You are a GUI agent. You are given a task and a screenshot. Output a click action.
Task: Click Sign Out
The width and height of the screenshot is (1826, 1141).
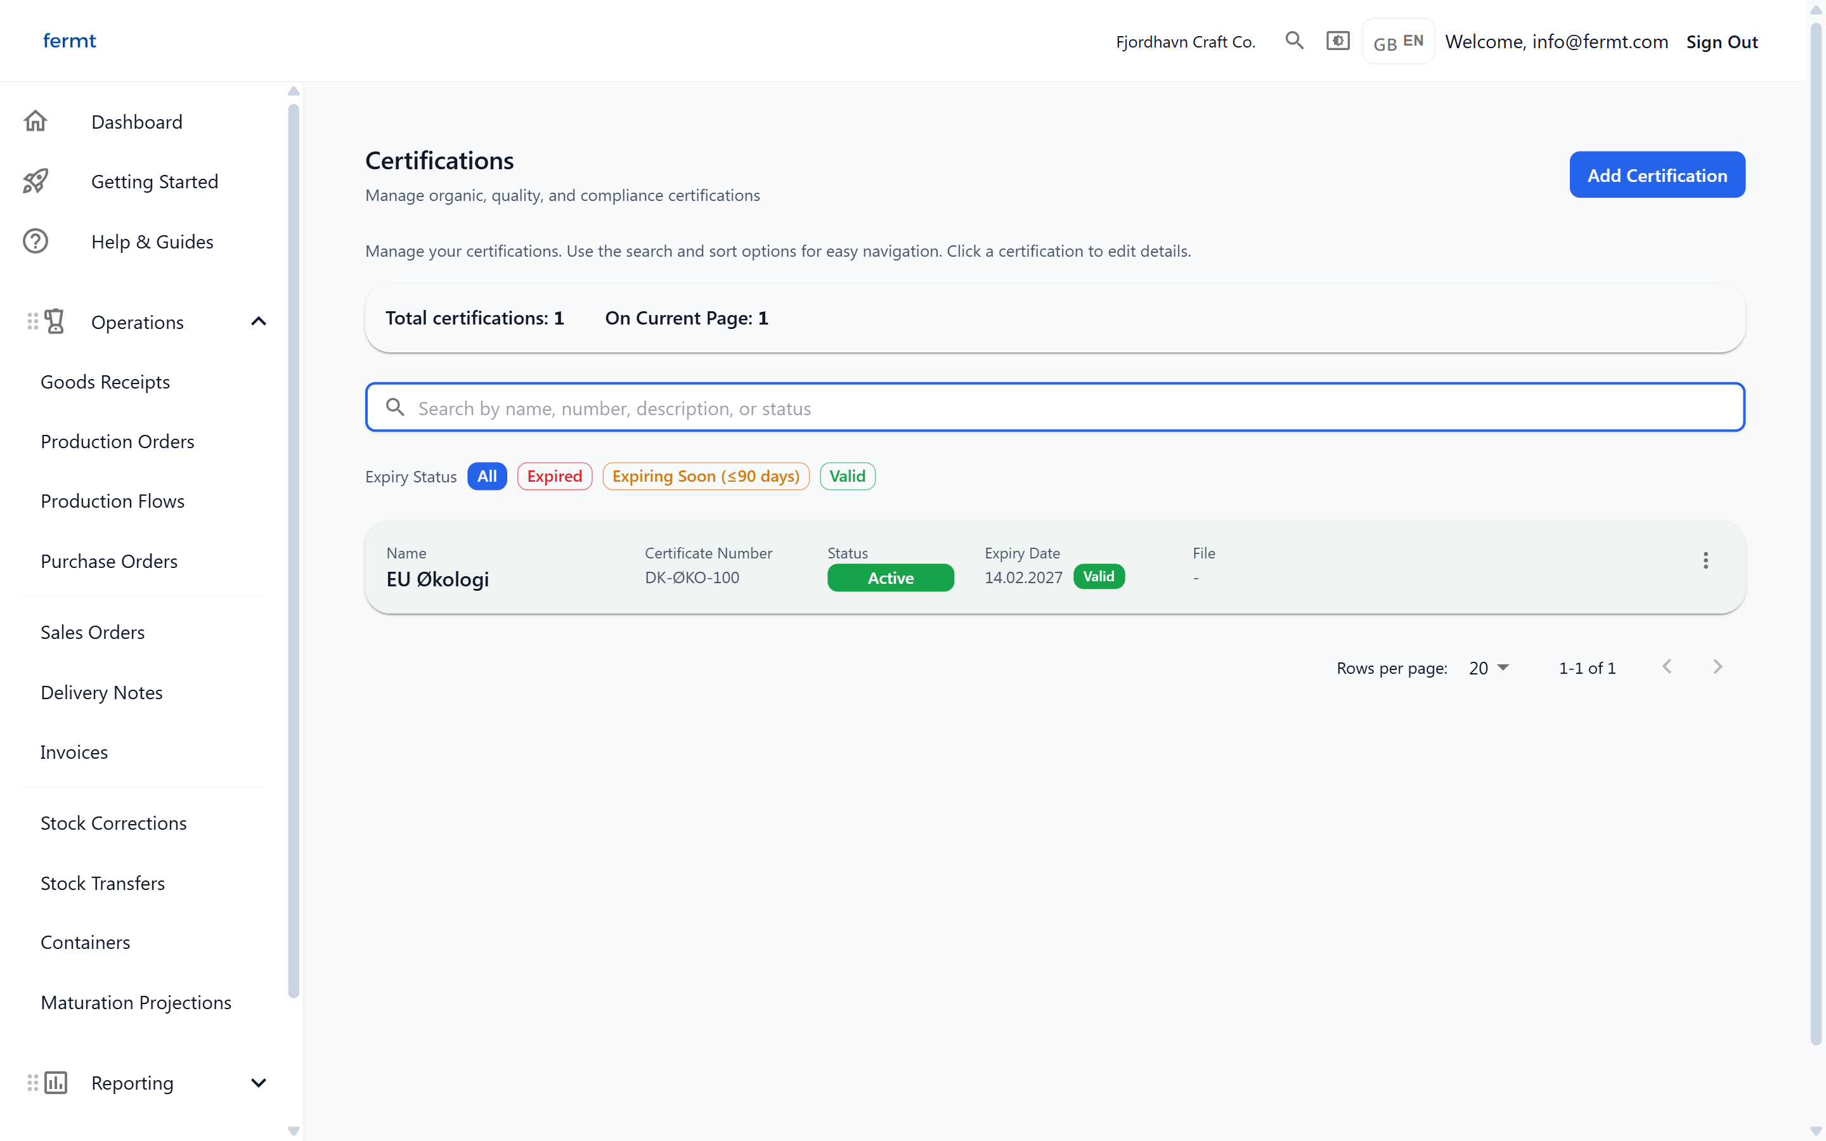[1722, 41]
